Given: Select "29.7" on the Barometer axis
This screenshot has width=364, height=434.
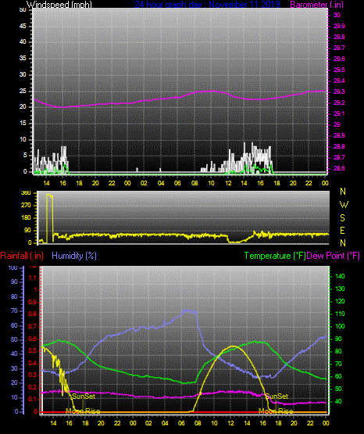Looking at the screenshot, I should point(339,48).
